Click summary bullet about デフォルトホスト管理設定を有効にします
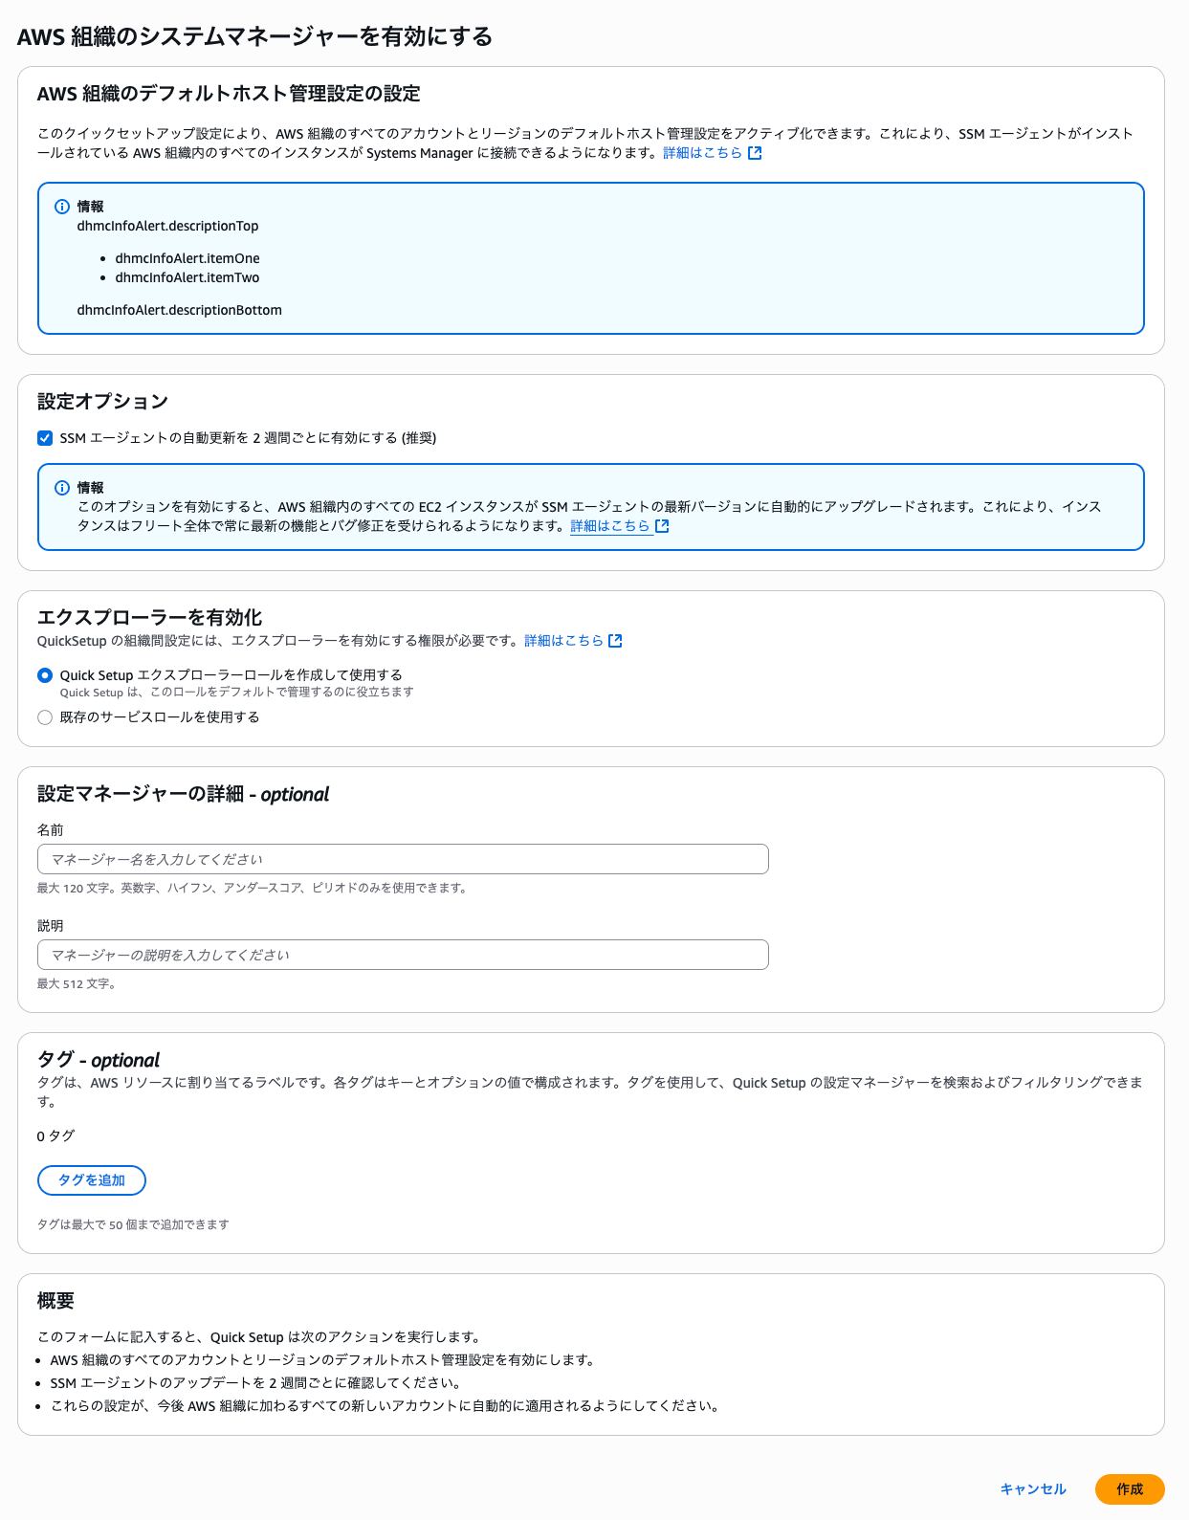The width and height of the screenshot is (1189, 1520). tap(324, 1360)
